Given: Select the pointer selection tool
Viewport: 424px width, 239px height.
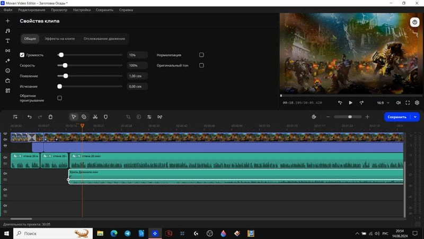Looking at the screenshot, I should [74, 117].
